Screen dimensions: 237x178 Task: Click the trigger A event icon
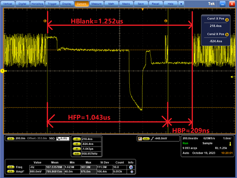coord(140,138)
